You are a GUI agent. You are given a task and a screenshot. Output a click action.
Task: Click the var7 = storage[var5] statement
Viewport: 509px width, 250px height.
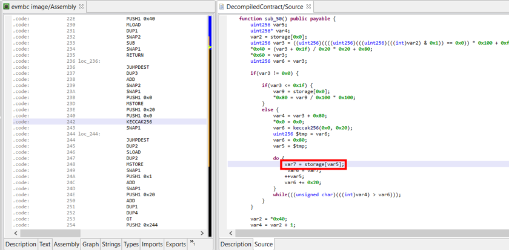click(314, 165)
